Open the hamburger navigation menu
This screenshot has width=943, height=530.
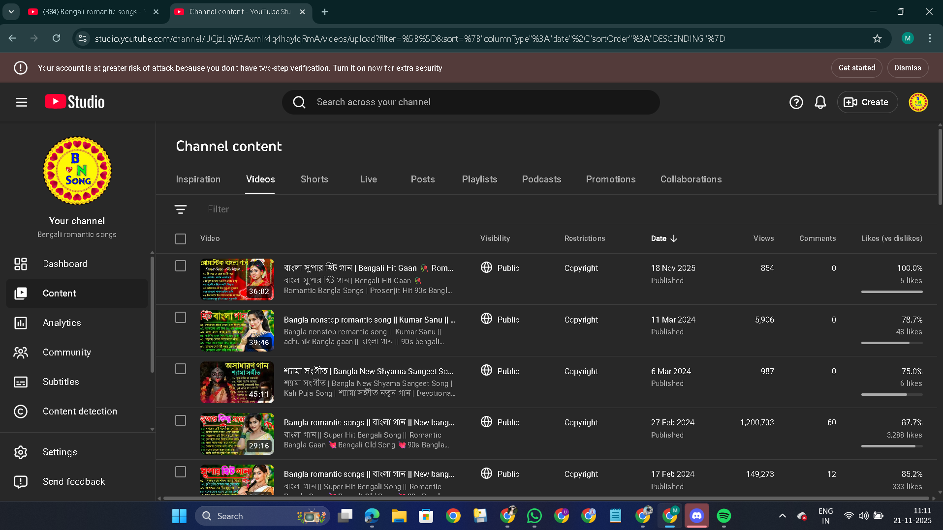point(21,102)
